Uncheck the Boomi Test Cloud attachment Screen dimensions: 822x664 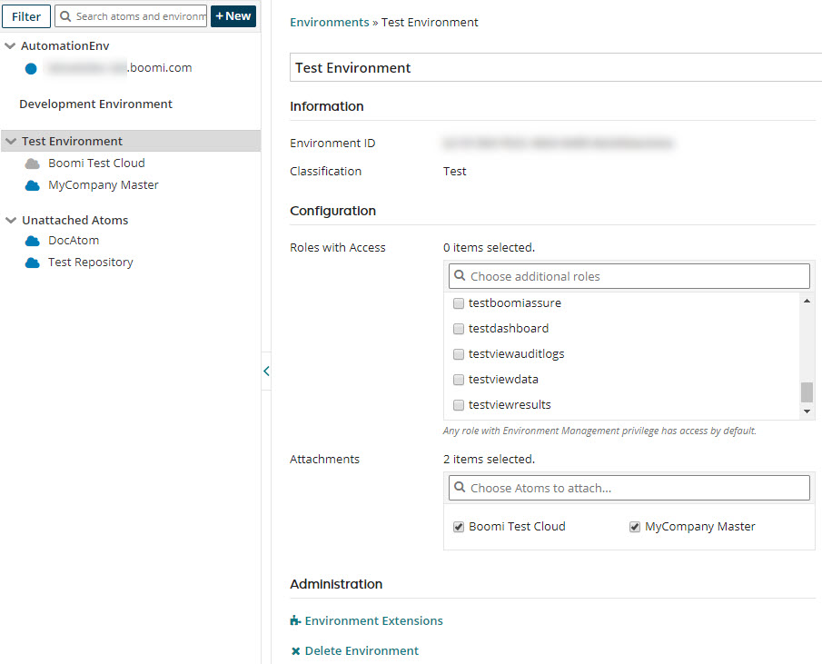click(x=459, y=527)
